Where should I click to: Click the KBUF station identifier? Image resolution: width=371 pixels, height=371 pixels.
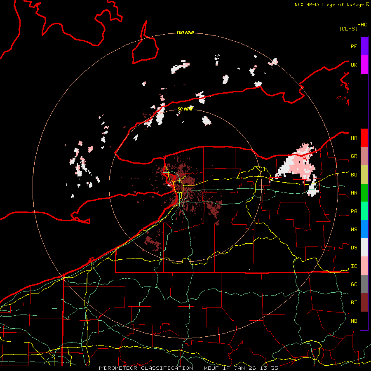point(212,368)
